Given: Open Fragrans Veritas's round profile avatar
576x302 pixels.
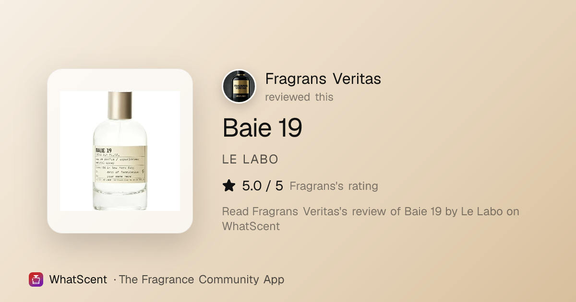Looking at the screenshot, I should (239, 86).
